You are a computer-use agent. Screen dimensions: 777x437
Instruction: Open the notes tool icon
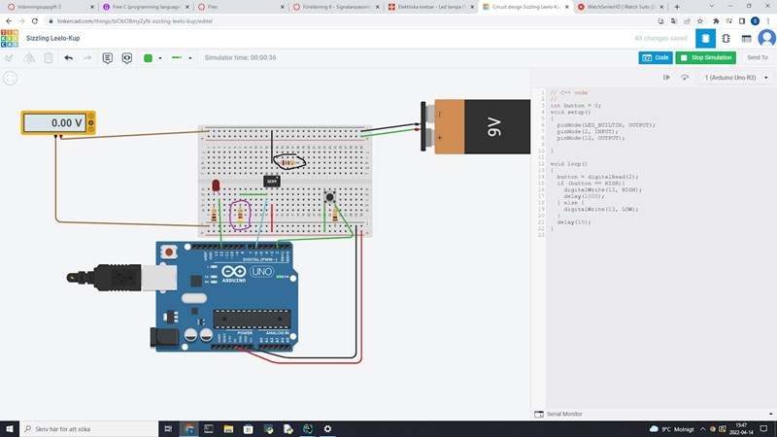(x=107, y=58)
